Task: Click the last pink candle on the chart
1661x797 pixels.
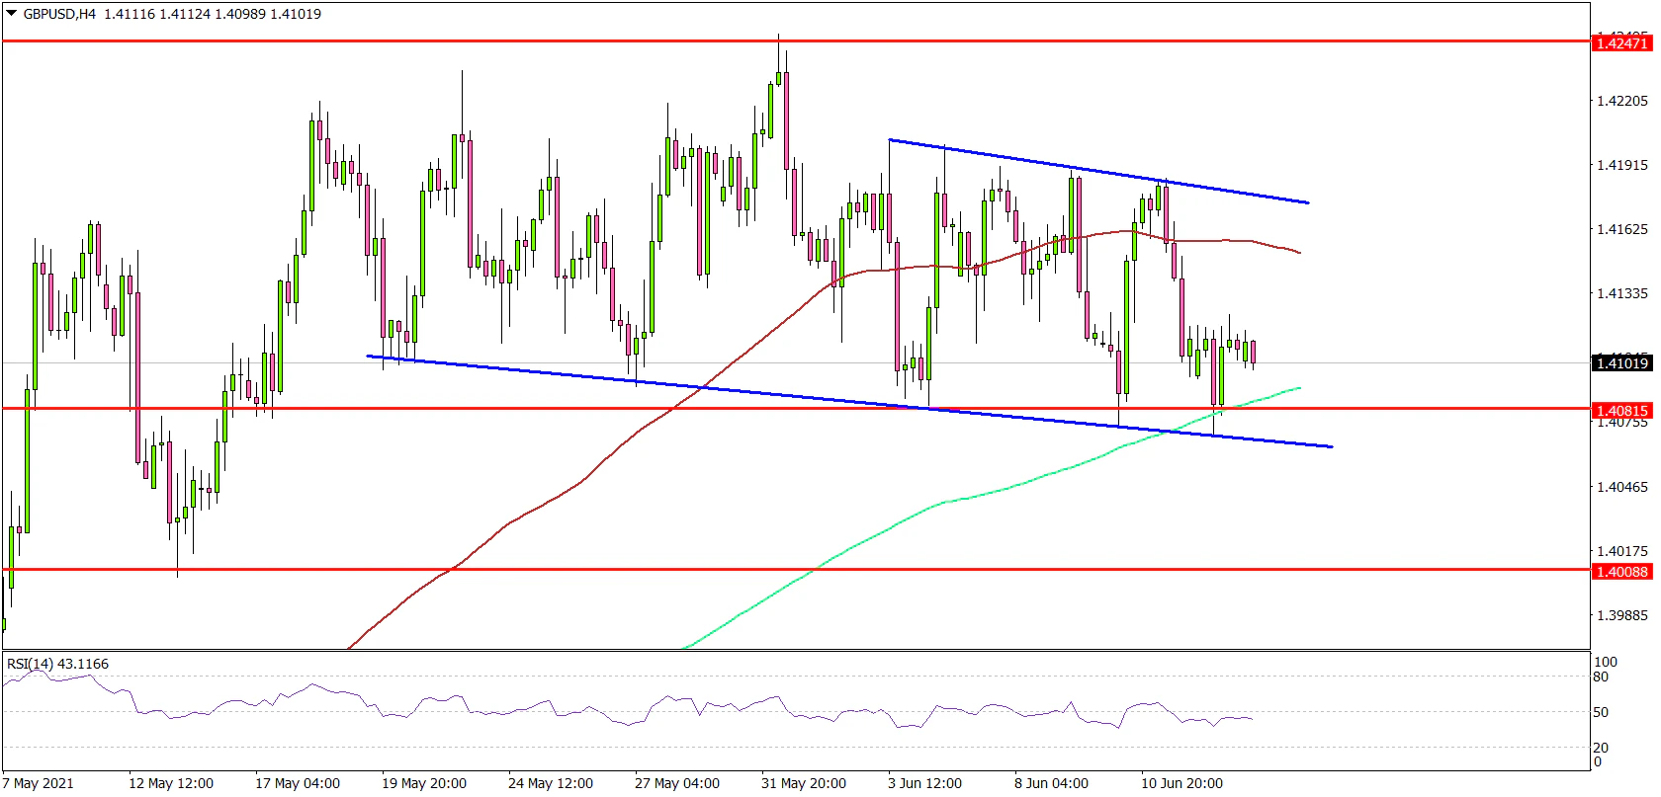Action: click(x=1253, y=352)
